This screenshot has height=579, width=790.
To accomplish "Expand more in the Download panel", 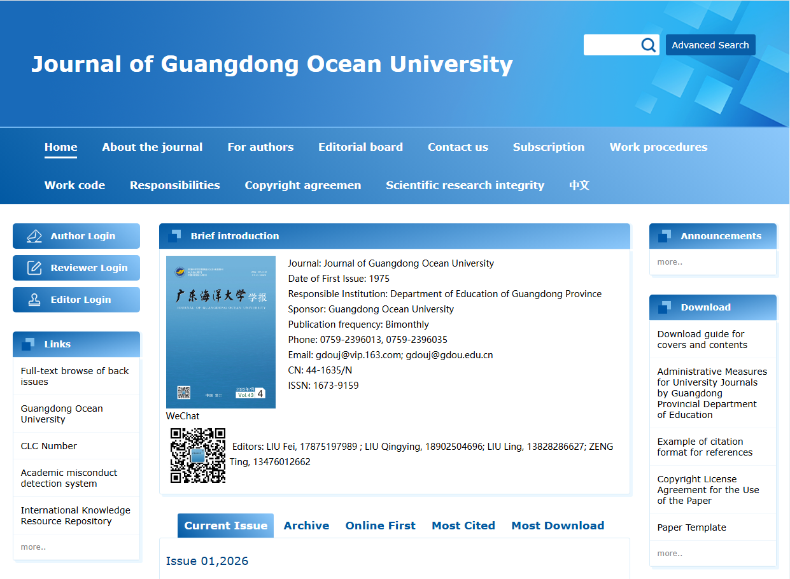I will click(x=670, y=554).
